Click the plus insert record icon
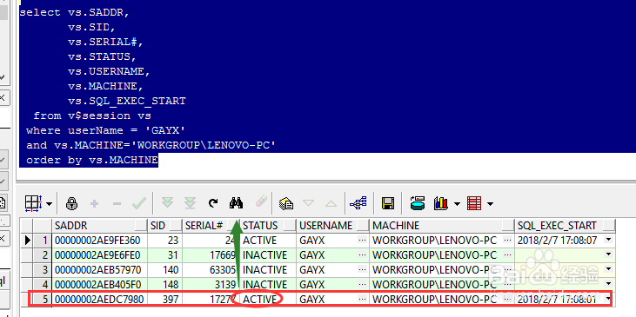This screenshot has height=317, width=636. coord(94,203)
